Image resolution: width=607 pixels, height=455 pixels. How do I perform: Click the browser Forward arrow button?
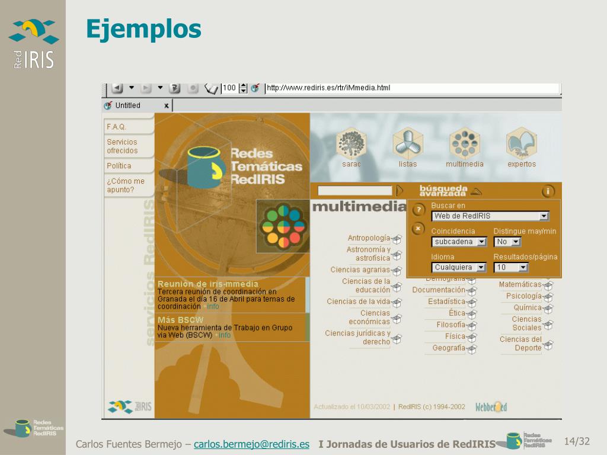(x=146, y=88)
